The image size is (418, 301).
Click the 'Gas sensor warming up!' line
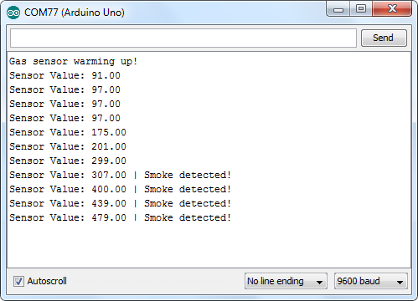73,61
